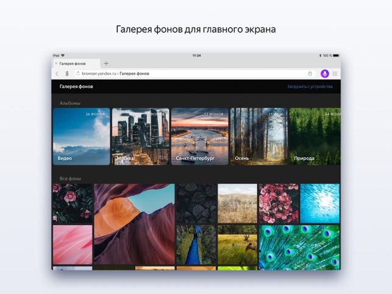Select the blue peacock bird background
Viewport: 392px width, 294px height.
[x=196, y=245]
